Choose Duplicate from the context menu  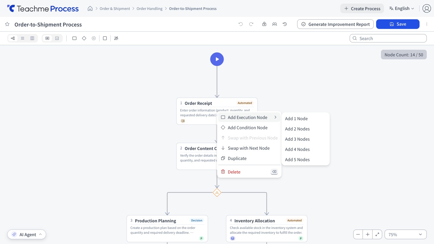[249, 158]
